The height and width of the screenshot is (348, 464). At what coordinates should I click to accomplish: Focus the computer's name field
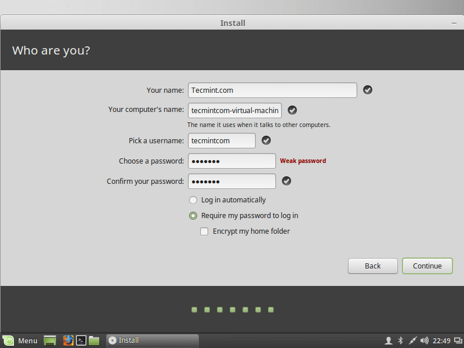tap(235, 110)
